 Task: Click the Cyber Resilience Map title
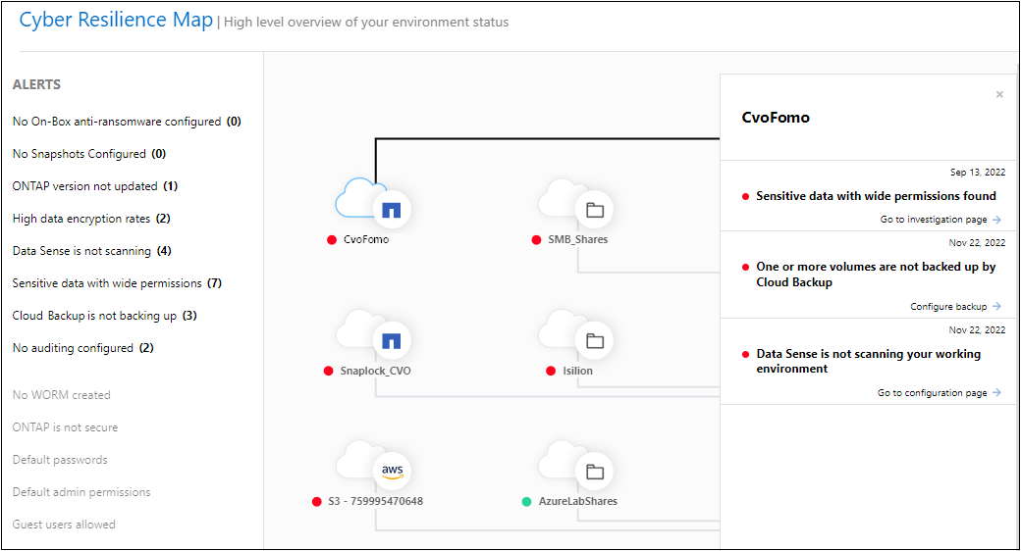click(x=116, y=21)
